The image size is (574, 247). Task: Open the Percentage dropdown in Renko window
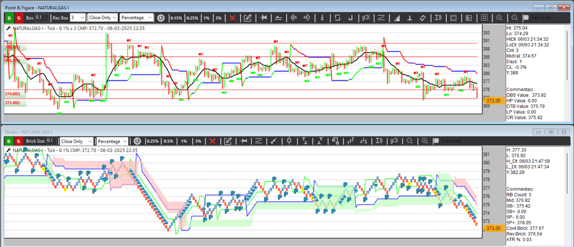pyautogui.click(x=112, y=141)
